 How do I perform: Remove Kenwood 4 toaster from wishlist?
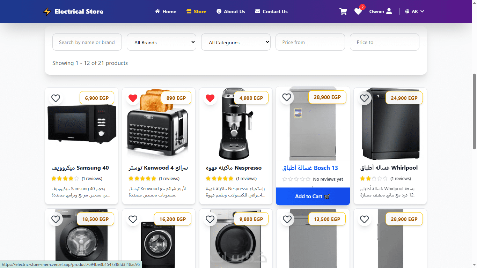133,98
